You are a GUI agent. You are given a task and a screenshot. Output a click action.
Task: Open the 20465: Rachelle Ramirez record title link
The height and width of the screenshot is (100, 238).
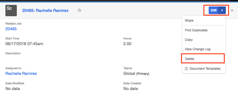[45, 11]
